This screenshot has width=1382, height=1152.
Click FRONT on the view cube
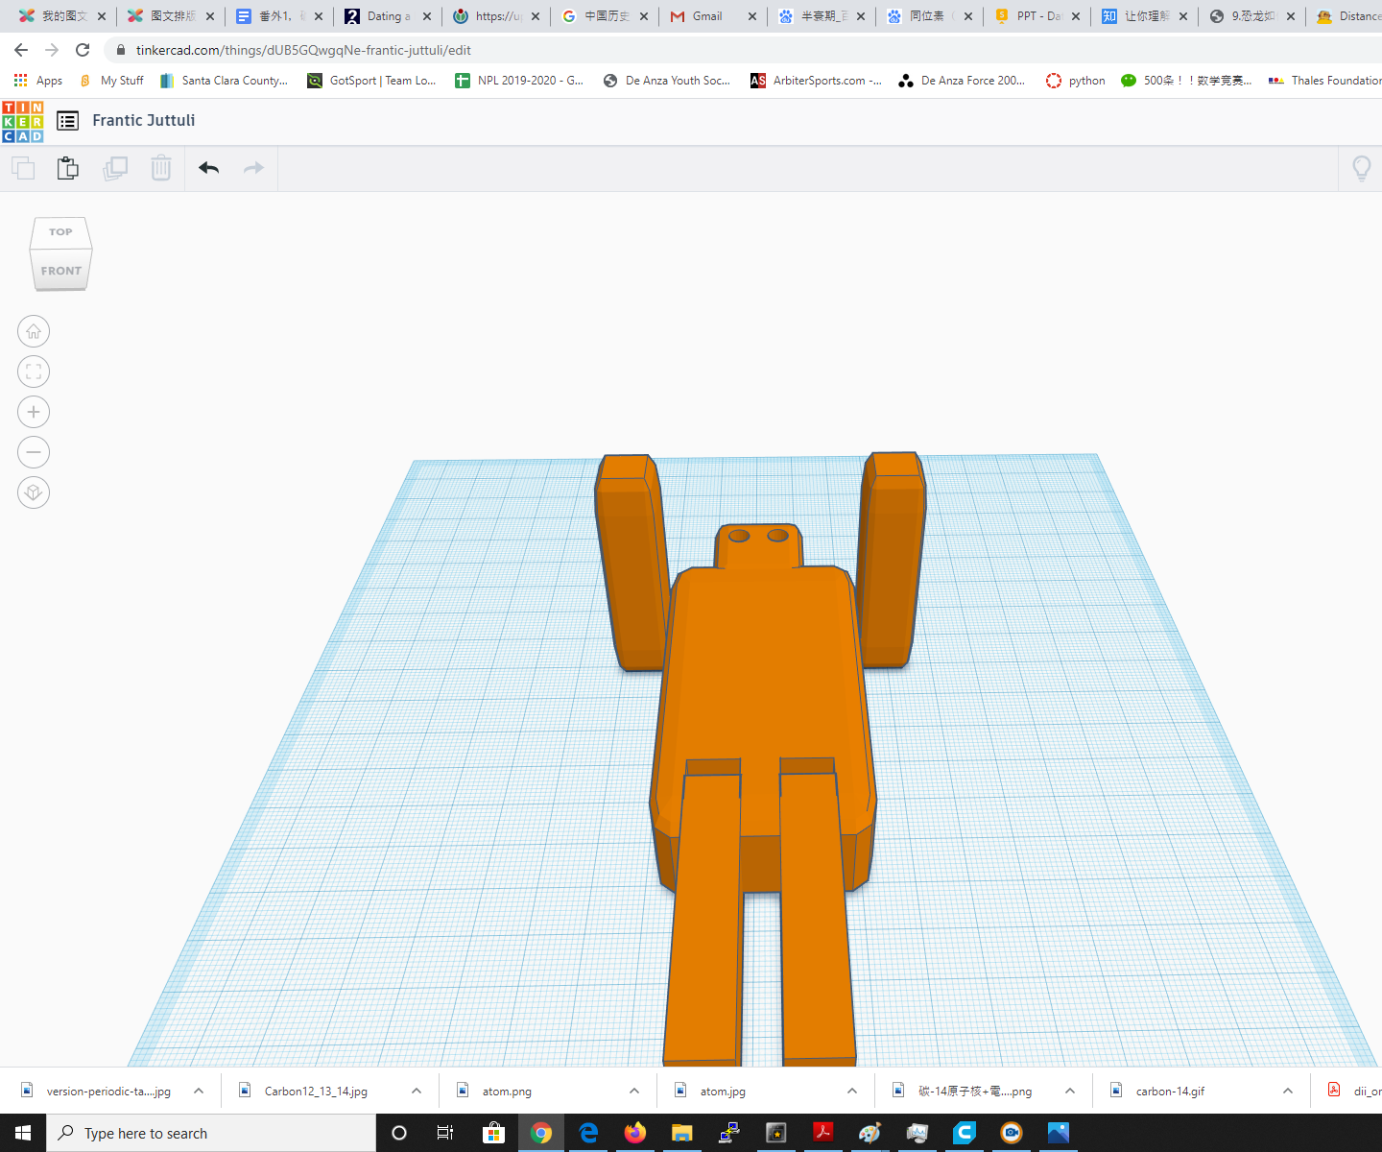tap(60, 270)
